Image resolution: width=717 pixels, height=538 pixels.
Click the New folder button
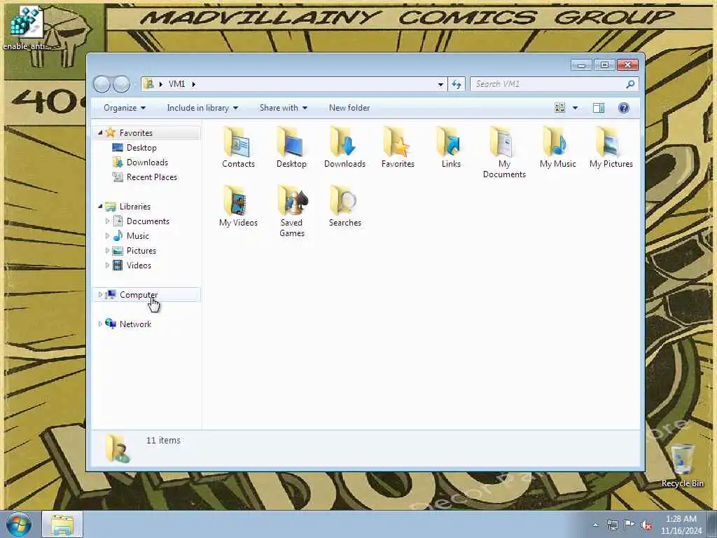pyautogui.click(x=349, y=108)
